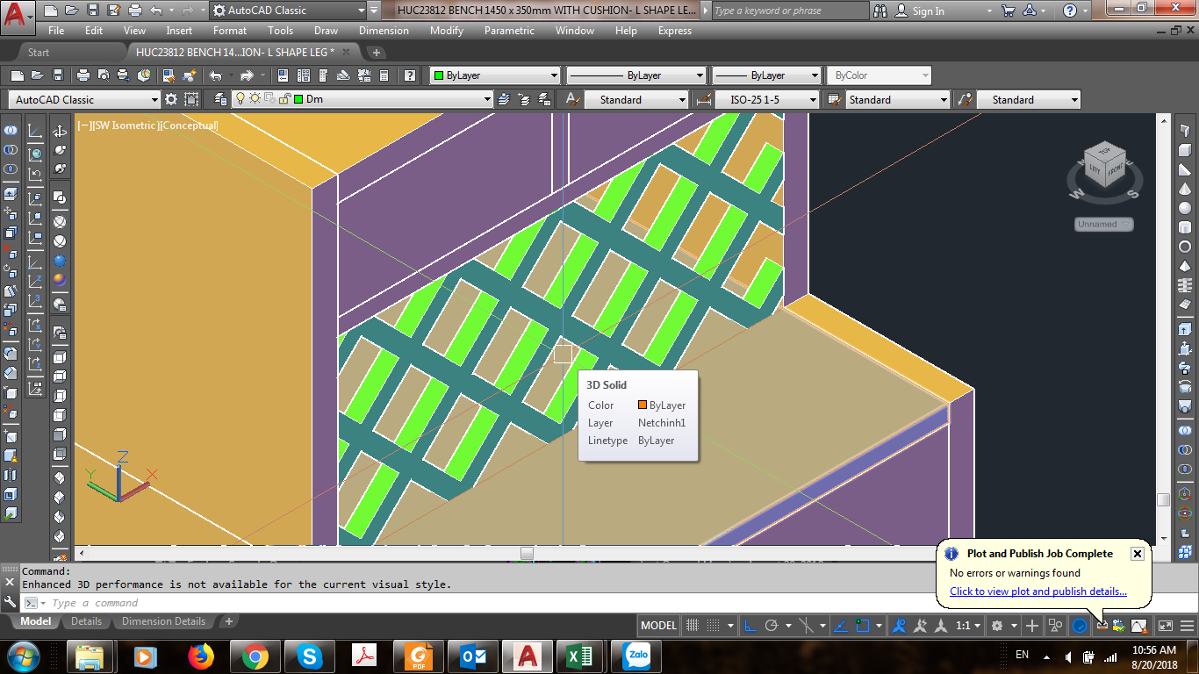Image resolution: width=1199 pixels, height=674 pixels.
Task: Click the Match Properties icon
Action: [169, 75]
